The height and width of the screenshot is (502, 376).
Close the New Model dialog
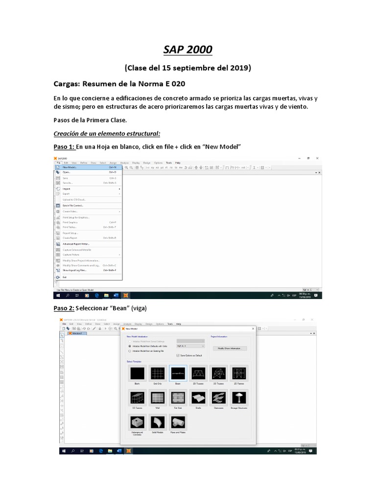pyautogui.click(x=253, y=328)
